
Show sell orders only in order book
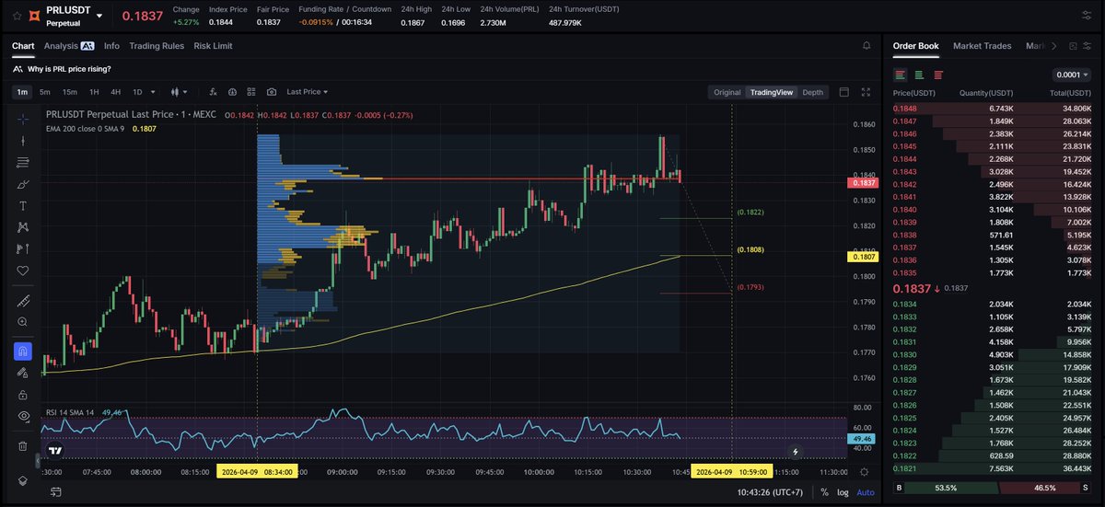pos(938,75)
